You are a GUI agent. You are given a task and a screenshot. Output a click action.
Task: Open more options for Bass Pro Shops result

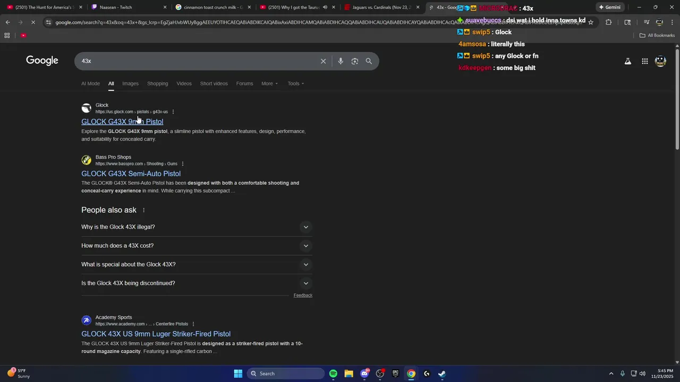(x=183, y=164)
